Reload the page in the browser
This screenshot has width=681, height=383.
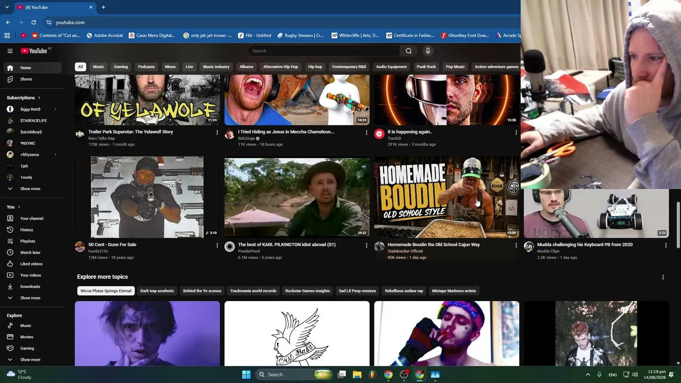34,22
